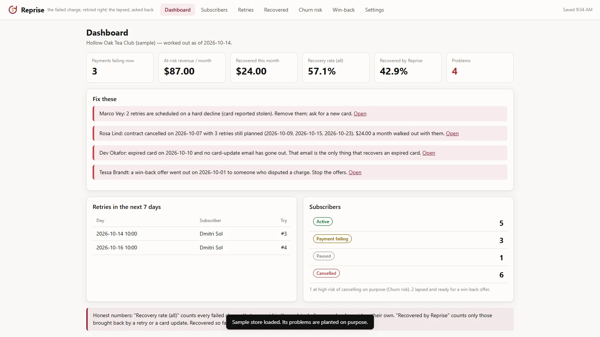Click the Paused status badge

[324, 256]
